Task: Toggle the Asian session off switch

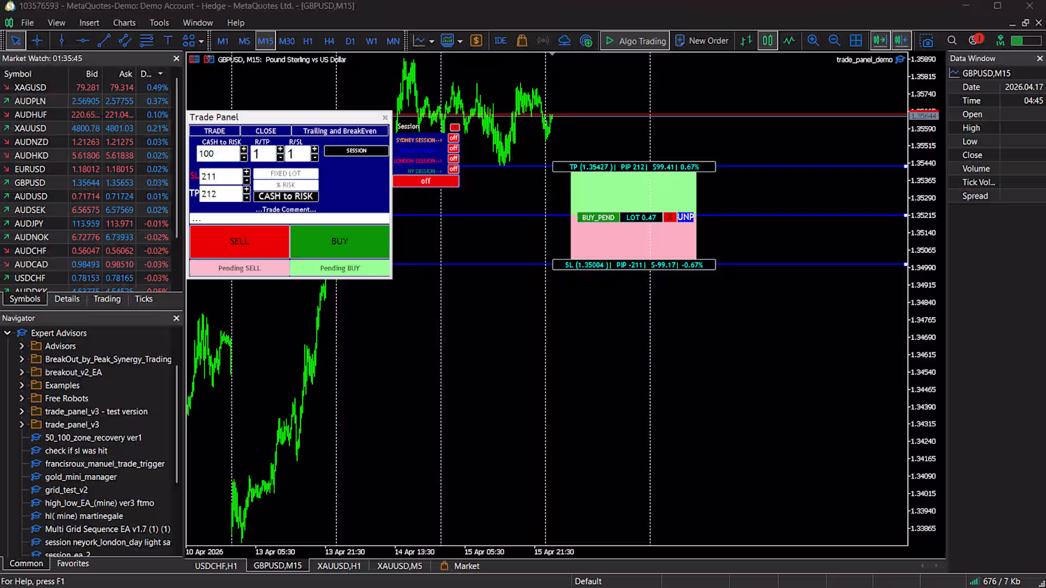Action: (x=453, y=148)
